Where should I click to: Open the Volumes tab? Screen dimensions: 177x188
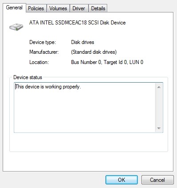click(x=58, y=8)
